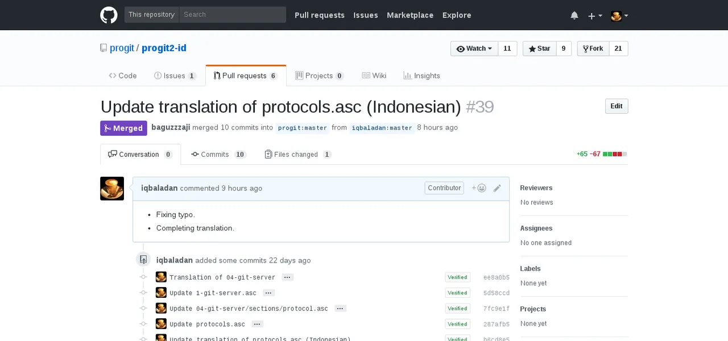Expand ellipsis after Update protocols.asc
The width and height of the screenshot is (728, 341).
[x=257, y=325]
